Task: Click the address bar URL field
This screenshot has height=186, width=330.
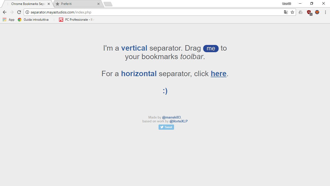Action: (x=155, y=12)
